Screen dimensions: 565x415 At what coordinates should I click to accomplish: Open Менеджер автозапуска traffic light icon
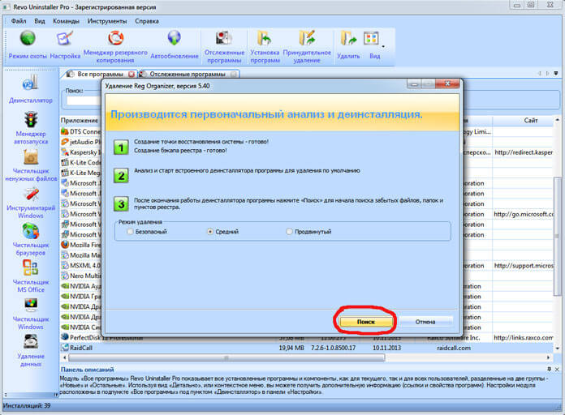pos(31,127)
